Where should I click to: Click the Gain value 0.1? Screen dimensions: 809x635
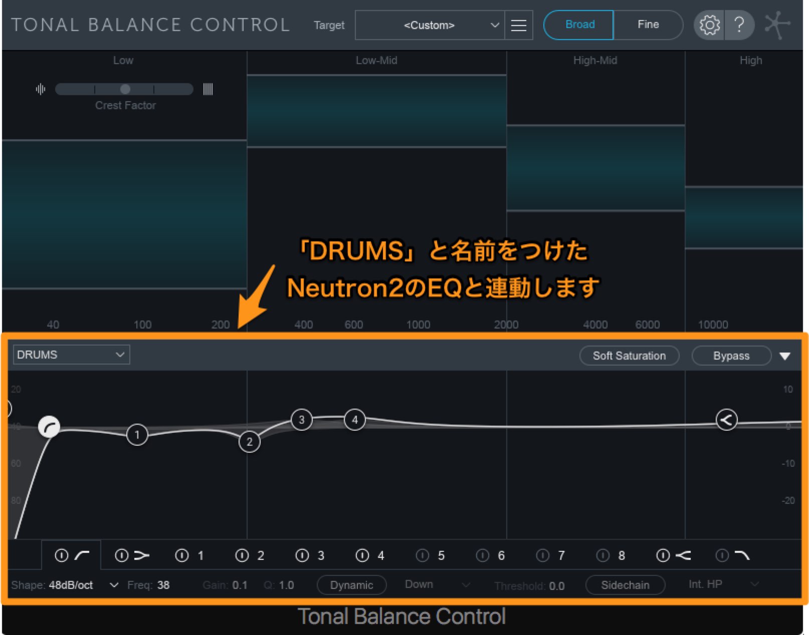[x=240, y=585]
